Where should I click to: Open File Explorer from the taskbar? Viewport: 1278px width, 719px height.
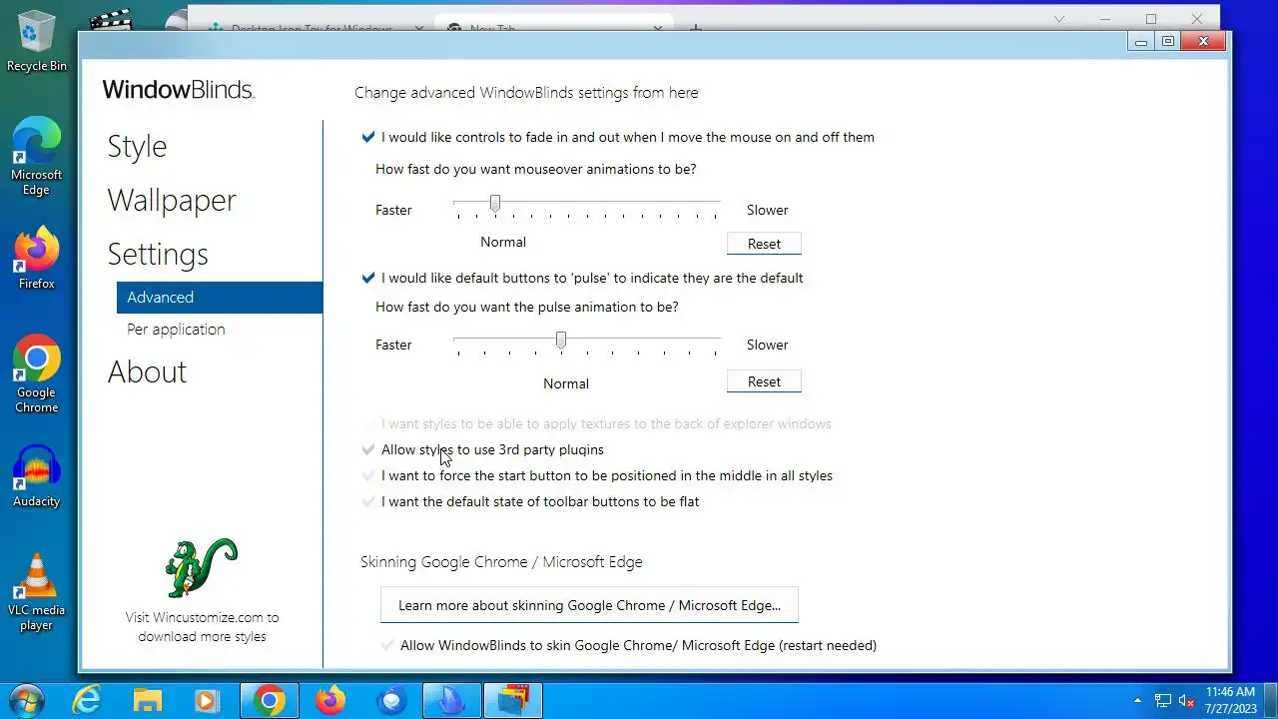148,701
